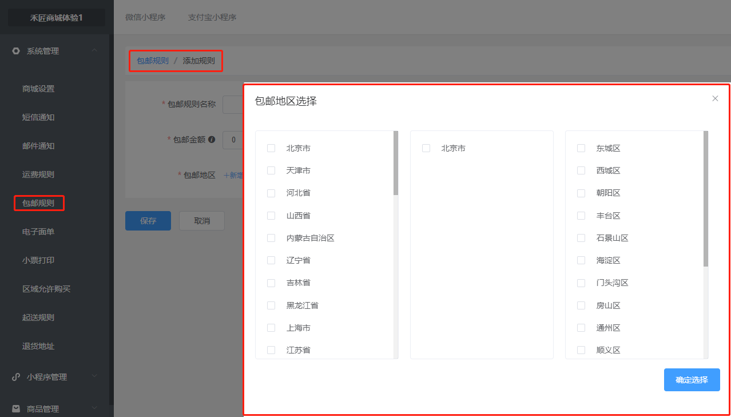Open 退货地址 in sidebar
The image size is (731, 417).
pyautogui.click(x=38, y=346)
